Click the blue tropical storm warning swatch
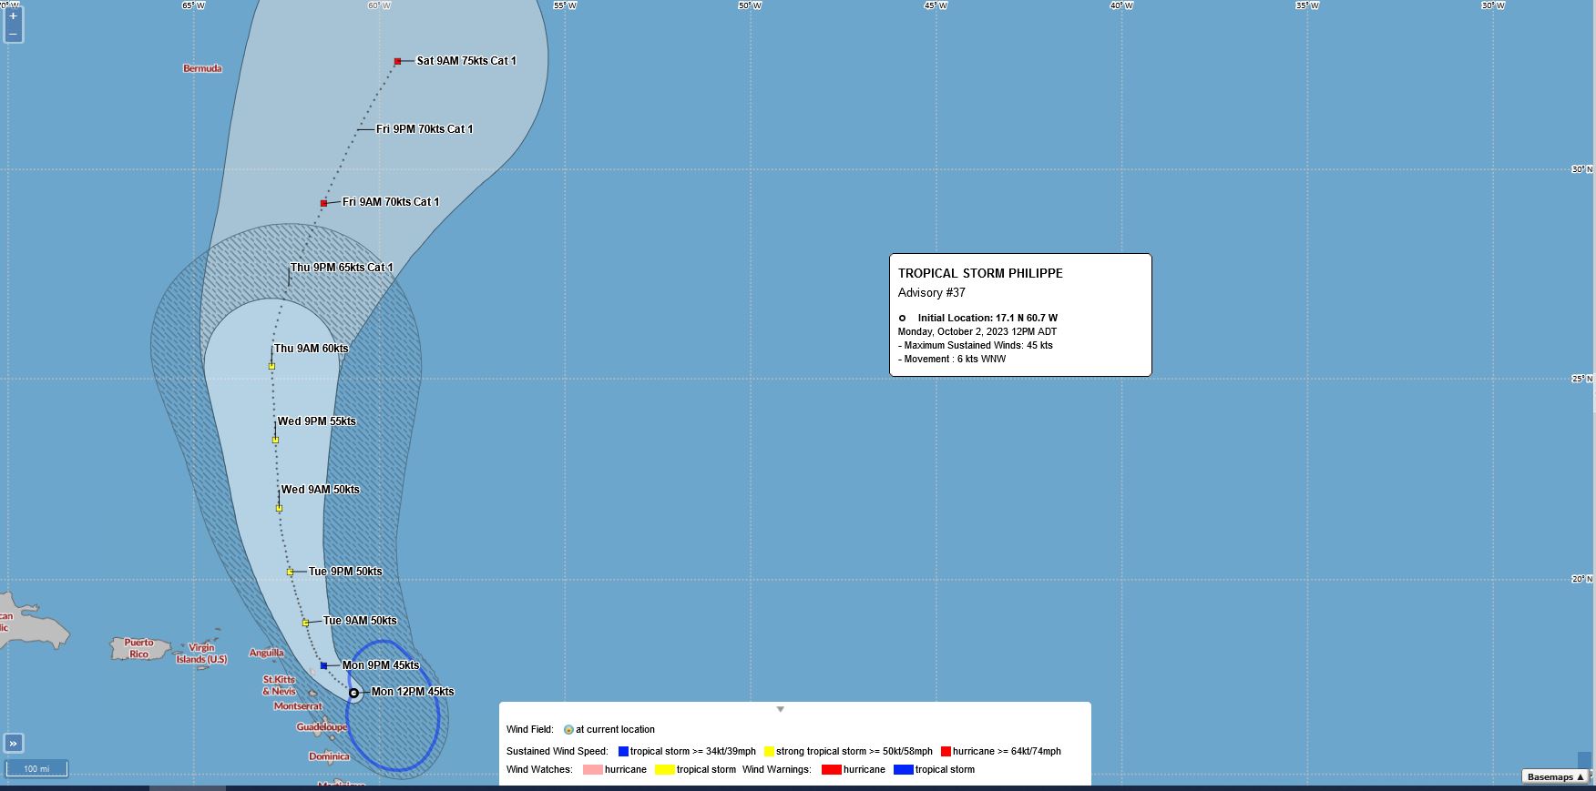 tap(903, 770)
